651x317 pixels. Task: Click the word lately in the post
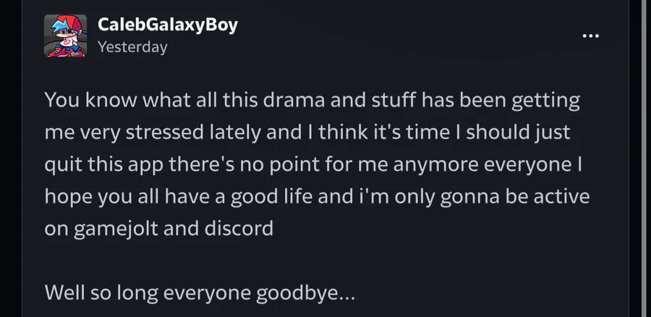click(235, 133)
